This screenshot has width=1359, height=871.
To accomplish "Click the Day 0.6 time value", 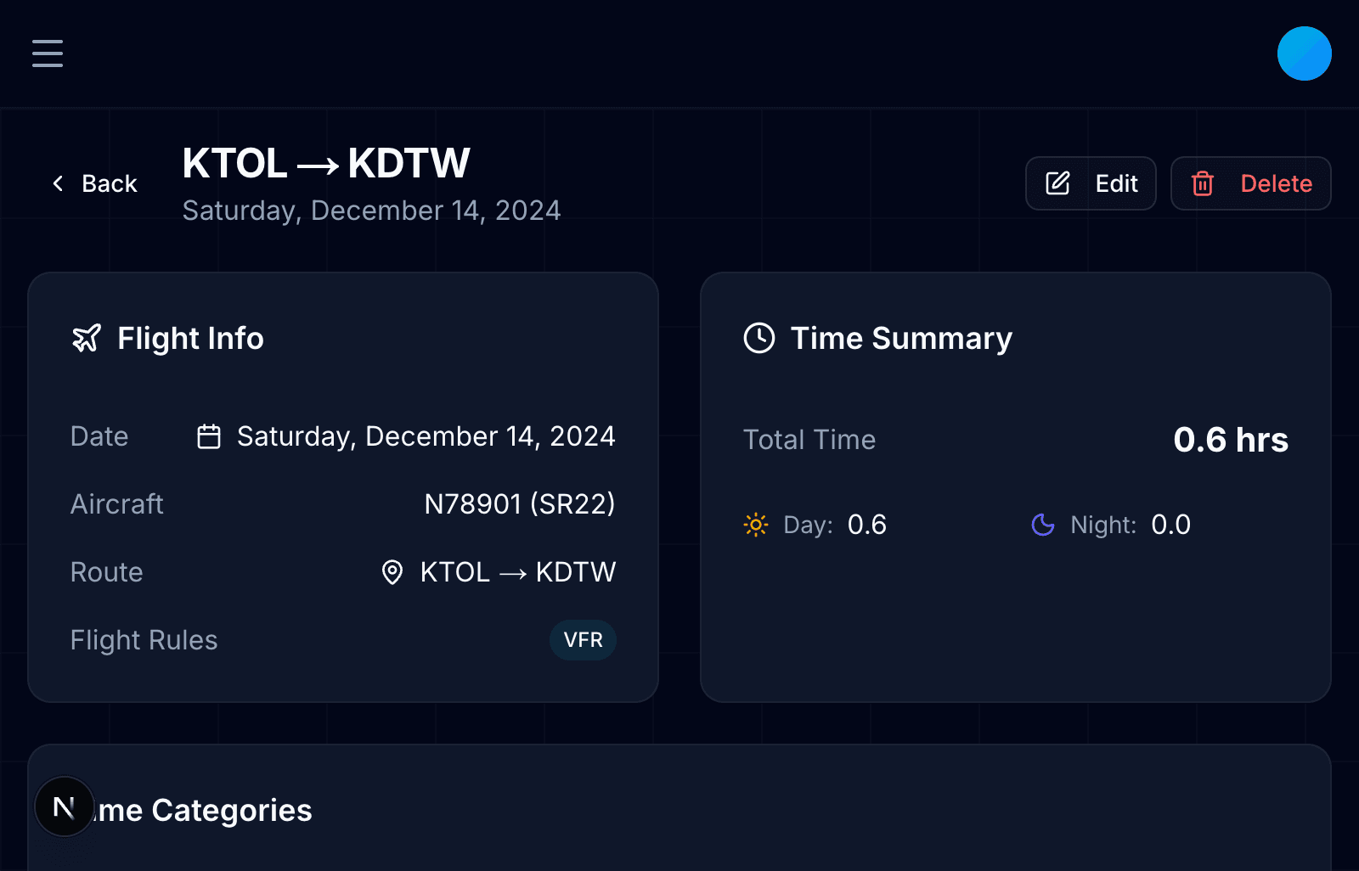I will [866, 525].
